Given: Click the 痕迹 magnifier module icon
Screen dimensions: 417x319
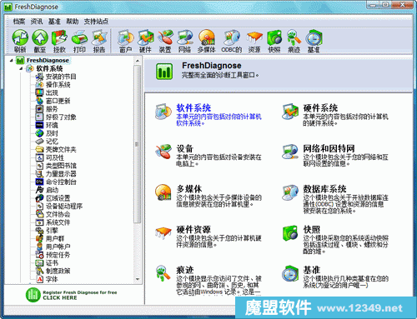Looking at the screenshot, I should click(x=163, y=273).
